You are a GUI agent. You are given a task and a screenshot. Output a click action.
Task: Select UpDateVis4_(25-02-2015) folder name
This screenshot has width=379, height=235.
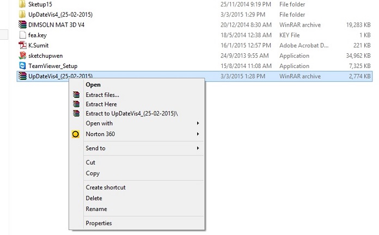pyautogui.click(x=60, y=15)
